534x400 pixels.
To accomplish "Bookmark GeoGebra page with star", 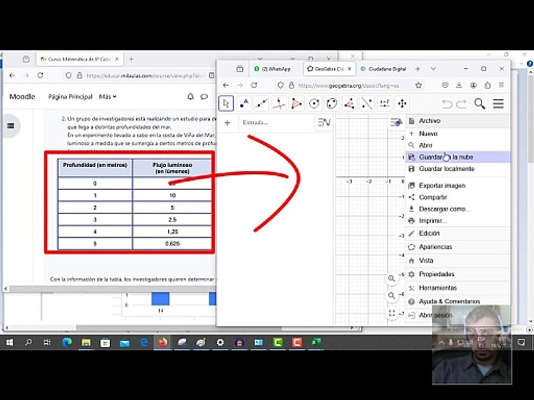I will (x=418, y=86).
